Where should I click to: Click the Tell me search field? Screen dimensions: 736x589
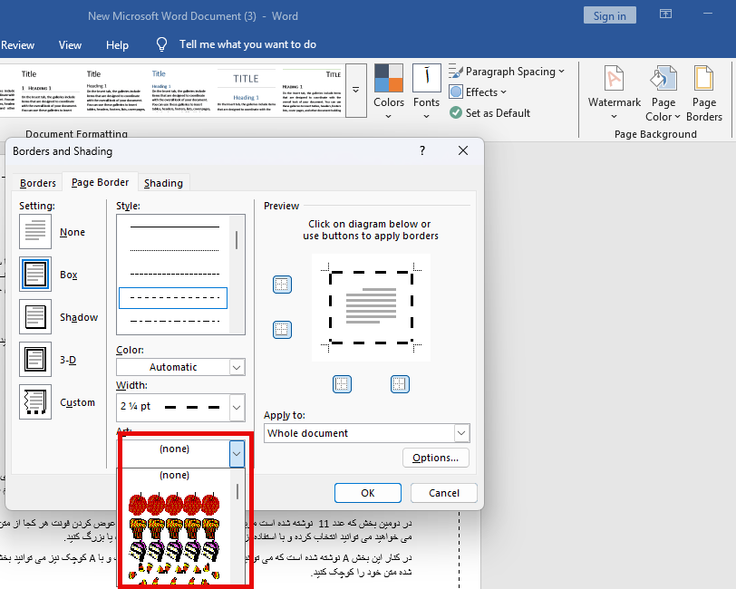[247, 44]
